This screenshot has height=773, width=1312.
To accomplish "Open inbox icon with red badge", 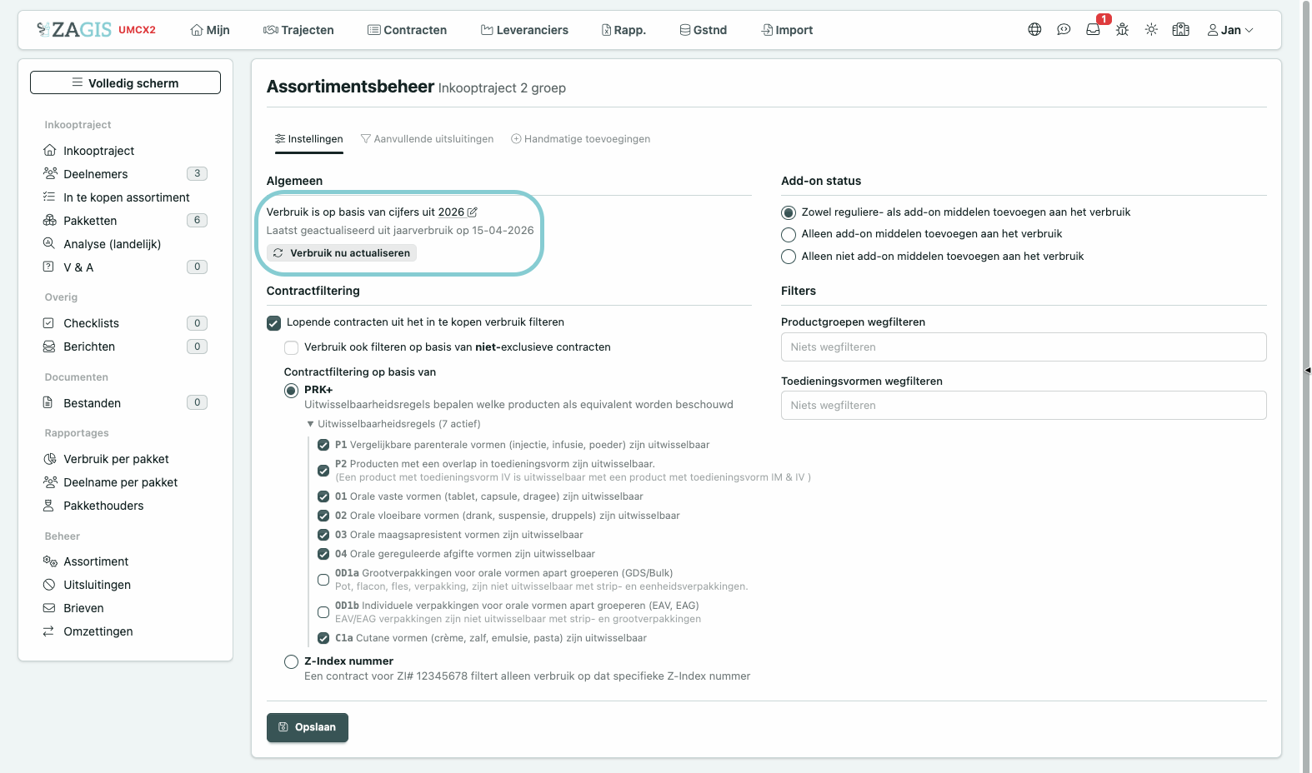I will click(x=1093, y=29).
